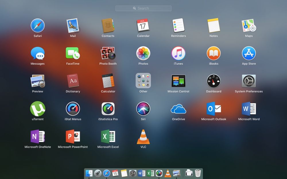
Task: Open VLC from the Launchpad grid
Action: point(143,137)
